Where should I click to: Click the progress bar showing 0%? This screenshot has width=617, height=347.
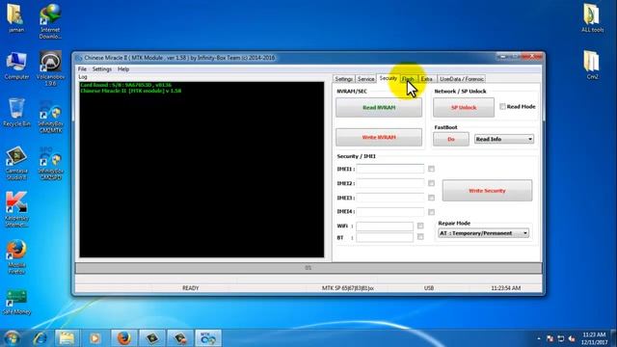click(x=308, y=268)
